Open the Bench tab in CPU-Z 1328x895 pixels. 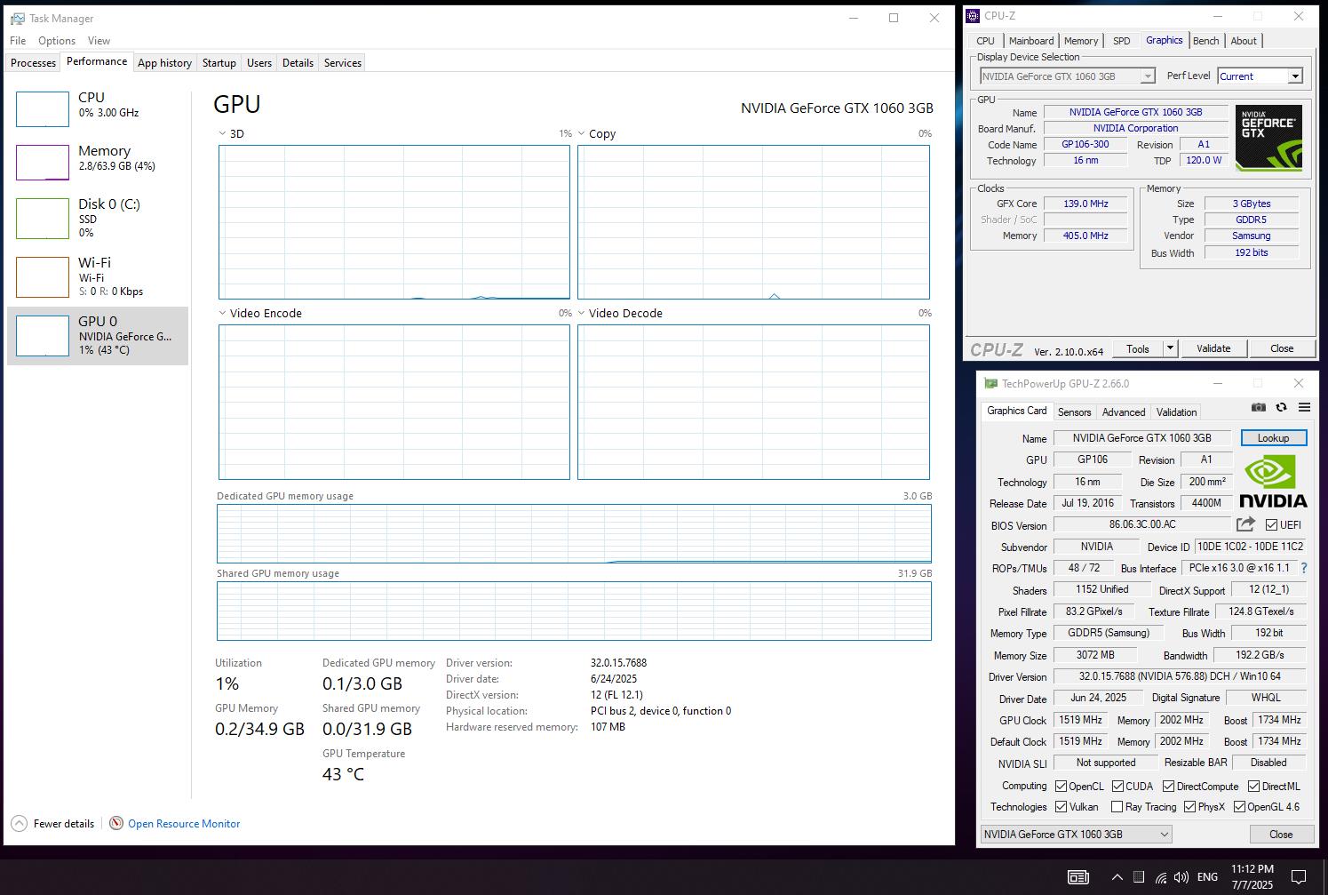1206,41
